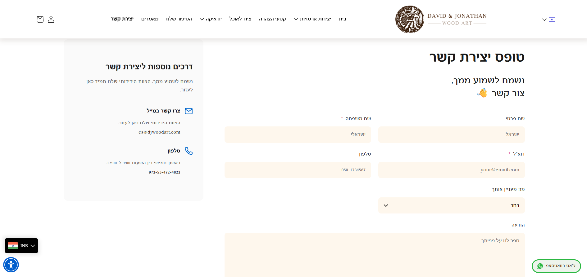Click the India flag in currency selector
This screenshot has width=587, height=277.
13,246
